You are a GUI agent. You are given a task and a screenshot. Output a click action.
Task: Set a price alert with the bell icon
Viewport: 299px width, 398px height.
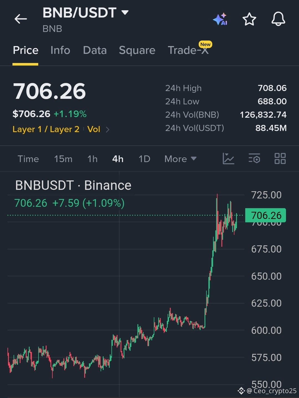click(x=278, y=19)
